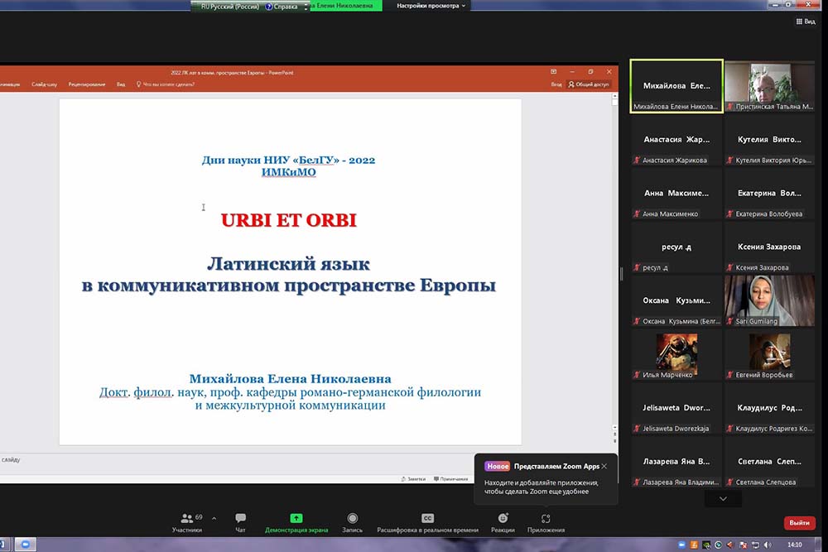The image size is (828, 552).
Task: Open the Настройки просмотра view options dropdown
Action: click(431, 6)
